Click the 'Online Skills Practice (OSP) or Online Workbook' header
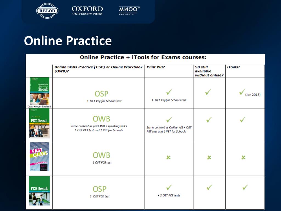Screen dimensions: 281x211 point(99,69)
